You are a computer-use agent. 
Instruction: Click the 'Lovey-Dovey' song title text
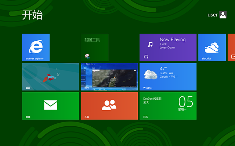coord(167,47)
